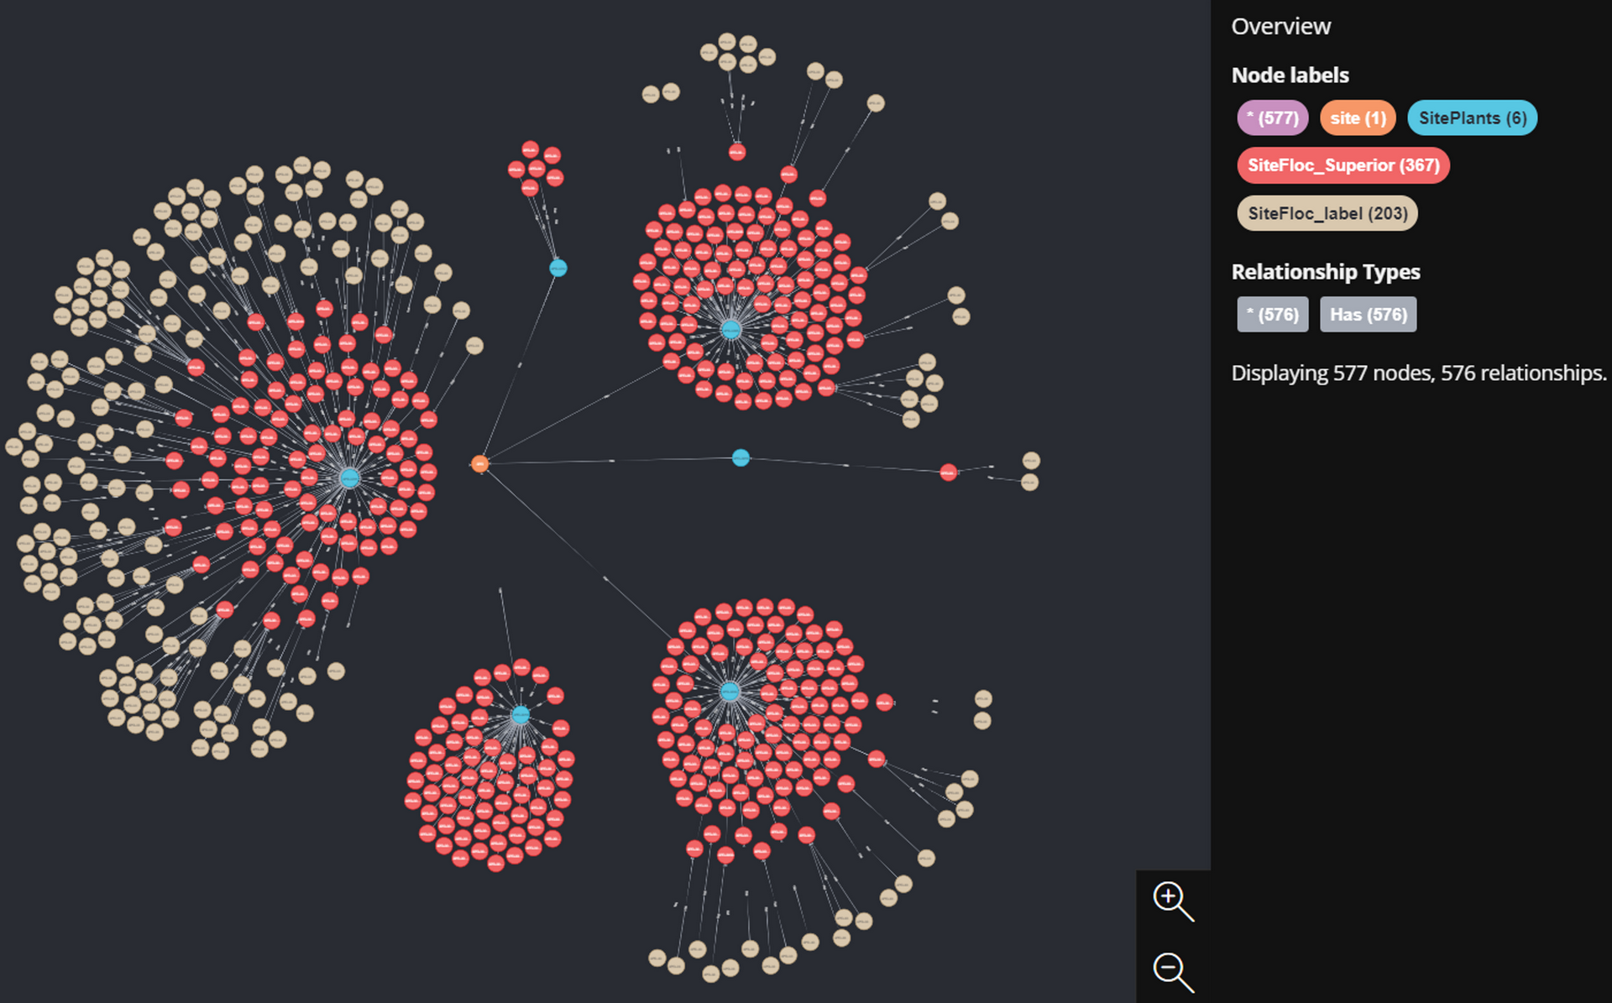This screenshot has width=1612, height=1003.
Task: Open the 'SiteFloc_Superior (367)' label style
Action: click(x=1342, y=165)
